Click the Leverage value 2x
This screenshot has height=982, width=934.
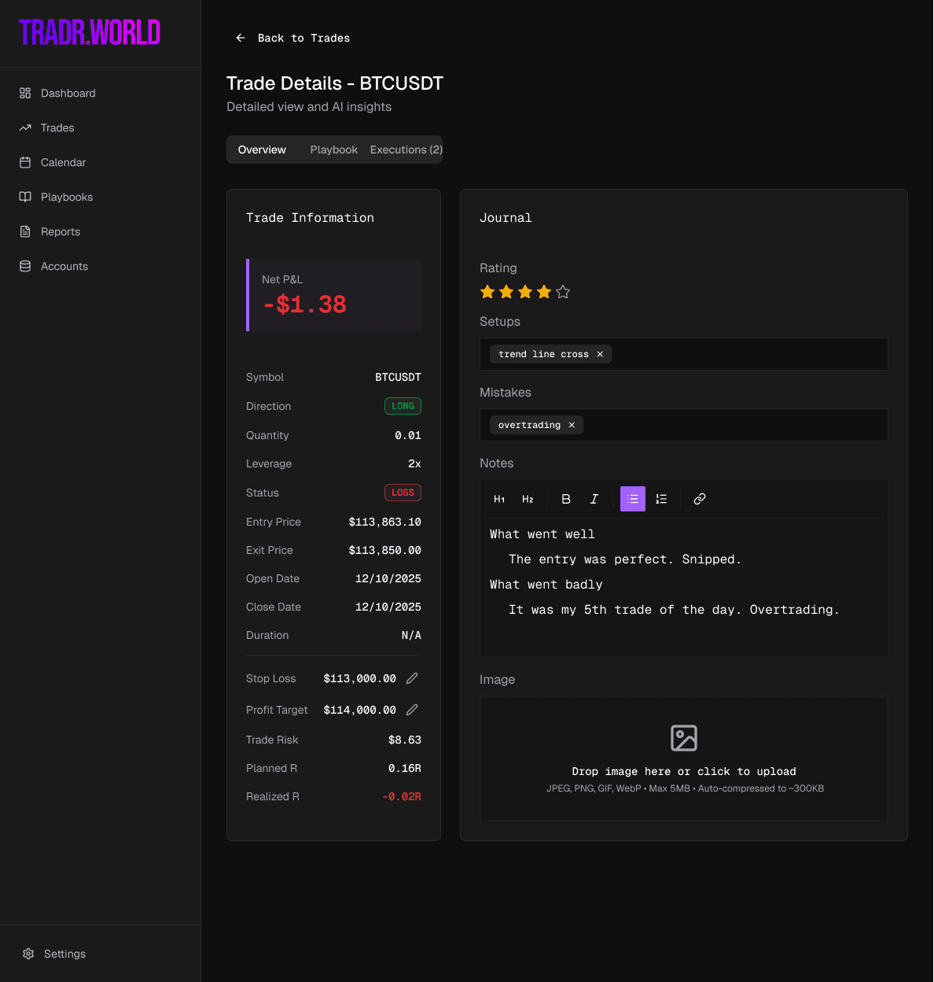click(x=414, y=463)
